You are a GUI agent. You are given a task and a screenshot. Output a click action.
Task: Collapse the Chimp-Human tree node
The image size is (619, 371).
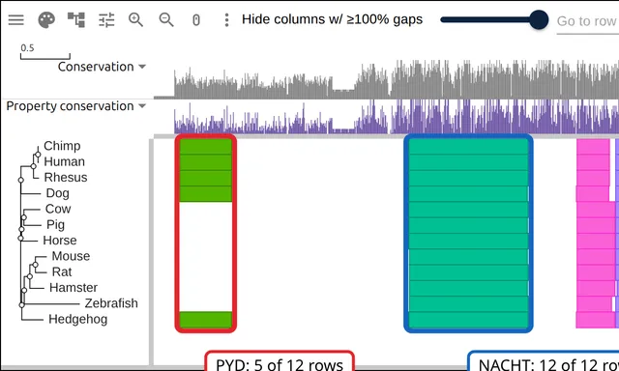[38, 155]
